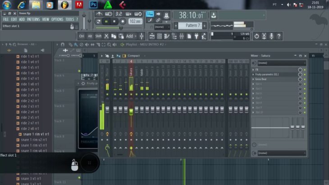The height and width of the screenshot is (185, 329).
Task: Click the plugin picker plug icon
Action: coord(196,37)
